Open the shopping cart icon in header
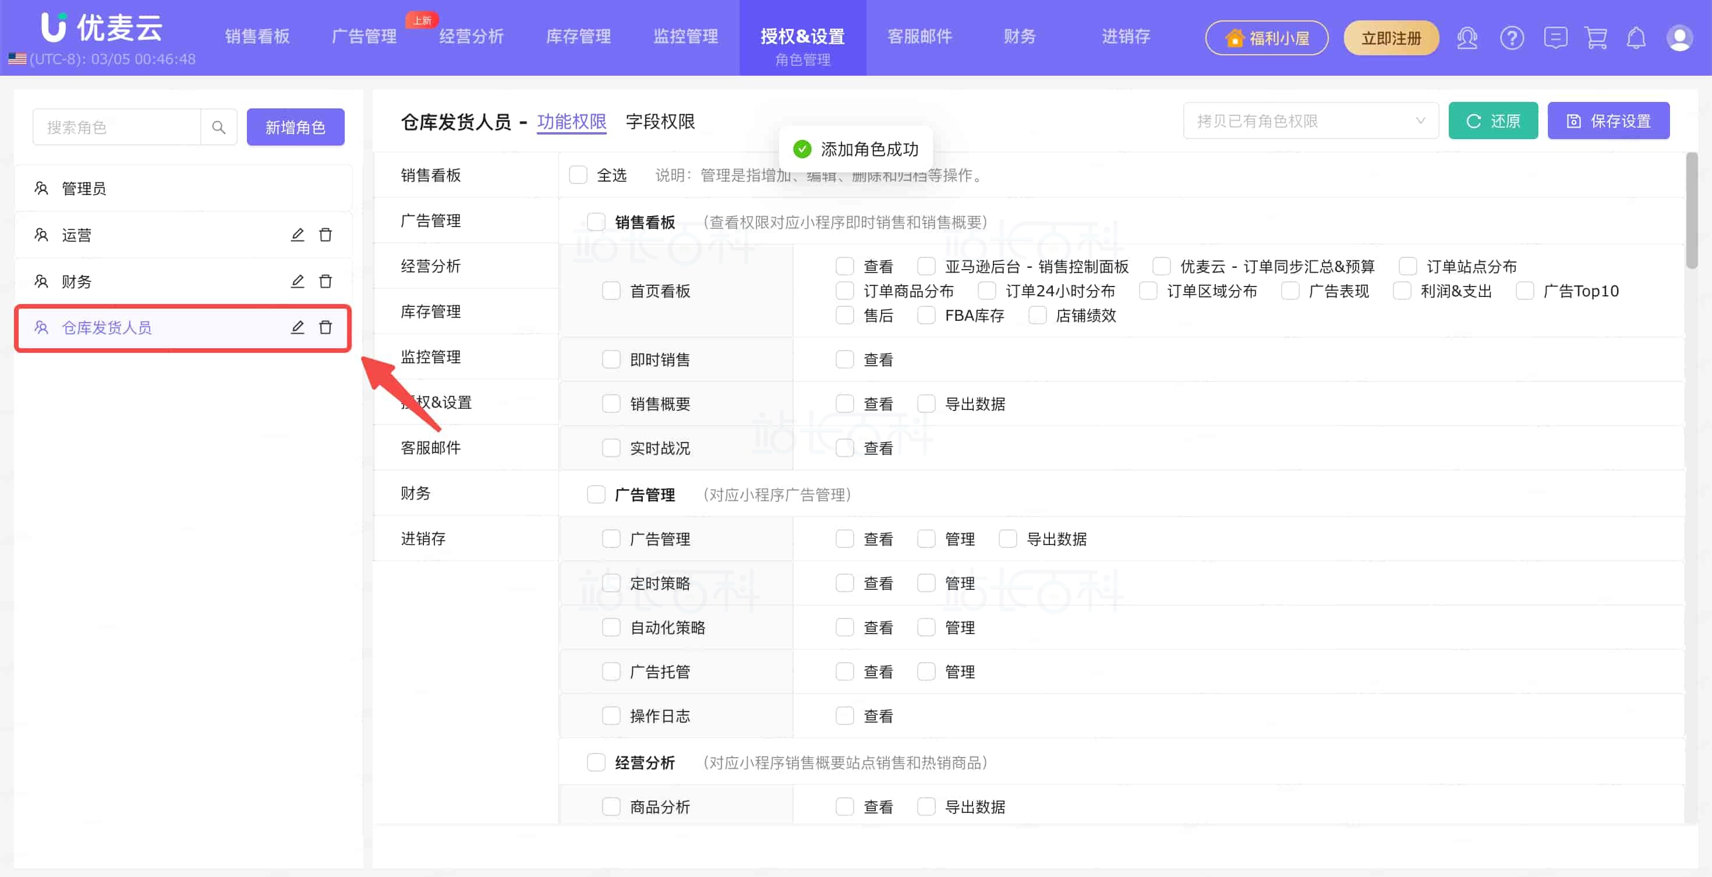Screen dimensions: 1712x877 1596,38
